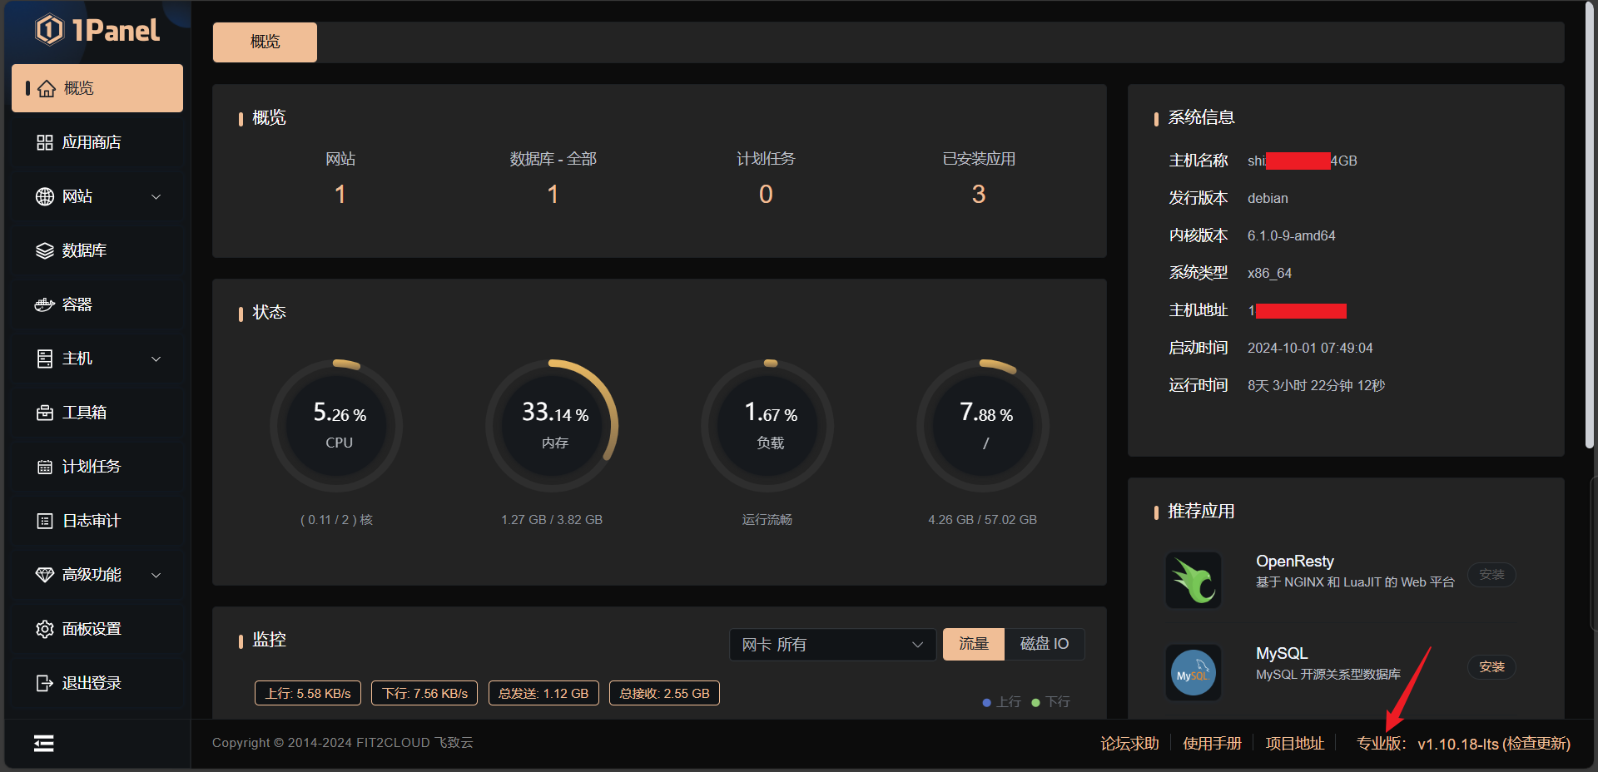Screen dimensions: 1598x772
Task: Toggle the 上行 legend series in chart
Action: [x=1001, y=702]
